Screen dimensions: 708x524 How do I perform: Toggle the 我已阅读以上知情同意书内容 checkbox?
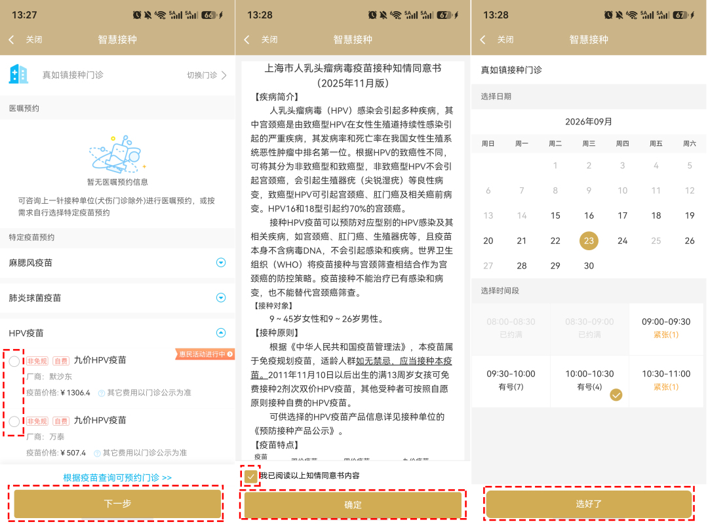click(250, 476)
